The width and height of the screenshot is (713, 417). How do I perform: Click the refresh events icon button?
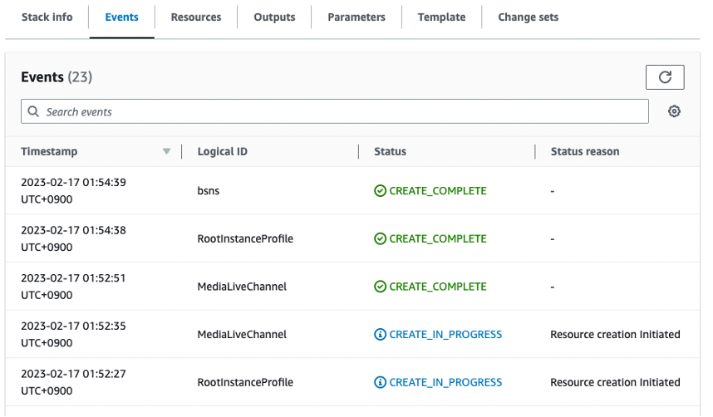tap(665, 77)
